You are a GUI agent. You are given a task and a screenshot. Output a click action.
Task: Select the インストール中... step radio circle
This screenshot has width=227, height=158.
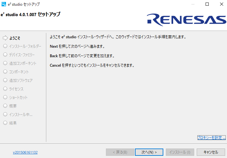[5, 114]
